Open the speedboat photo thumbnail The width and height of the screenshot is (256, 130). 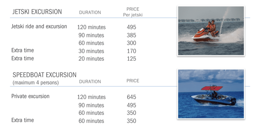(x=211, y=94)
